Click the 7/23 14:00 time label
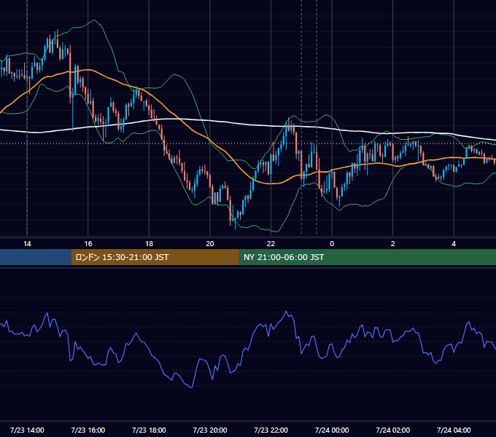 click(x=27, y=430)
